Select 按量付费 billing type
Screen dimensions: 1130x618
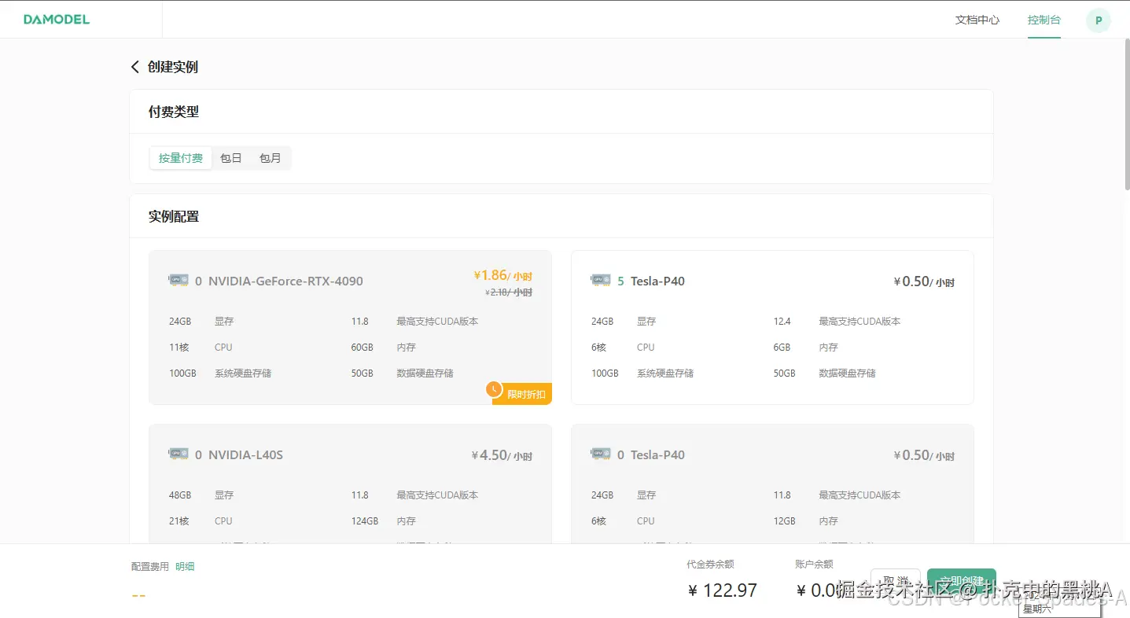tap(181, 158)
